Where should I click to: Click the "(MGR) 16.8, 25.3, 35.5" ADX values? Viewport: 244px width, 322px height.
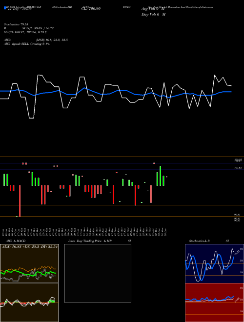[x=52, y=40]
